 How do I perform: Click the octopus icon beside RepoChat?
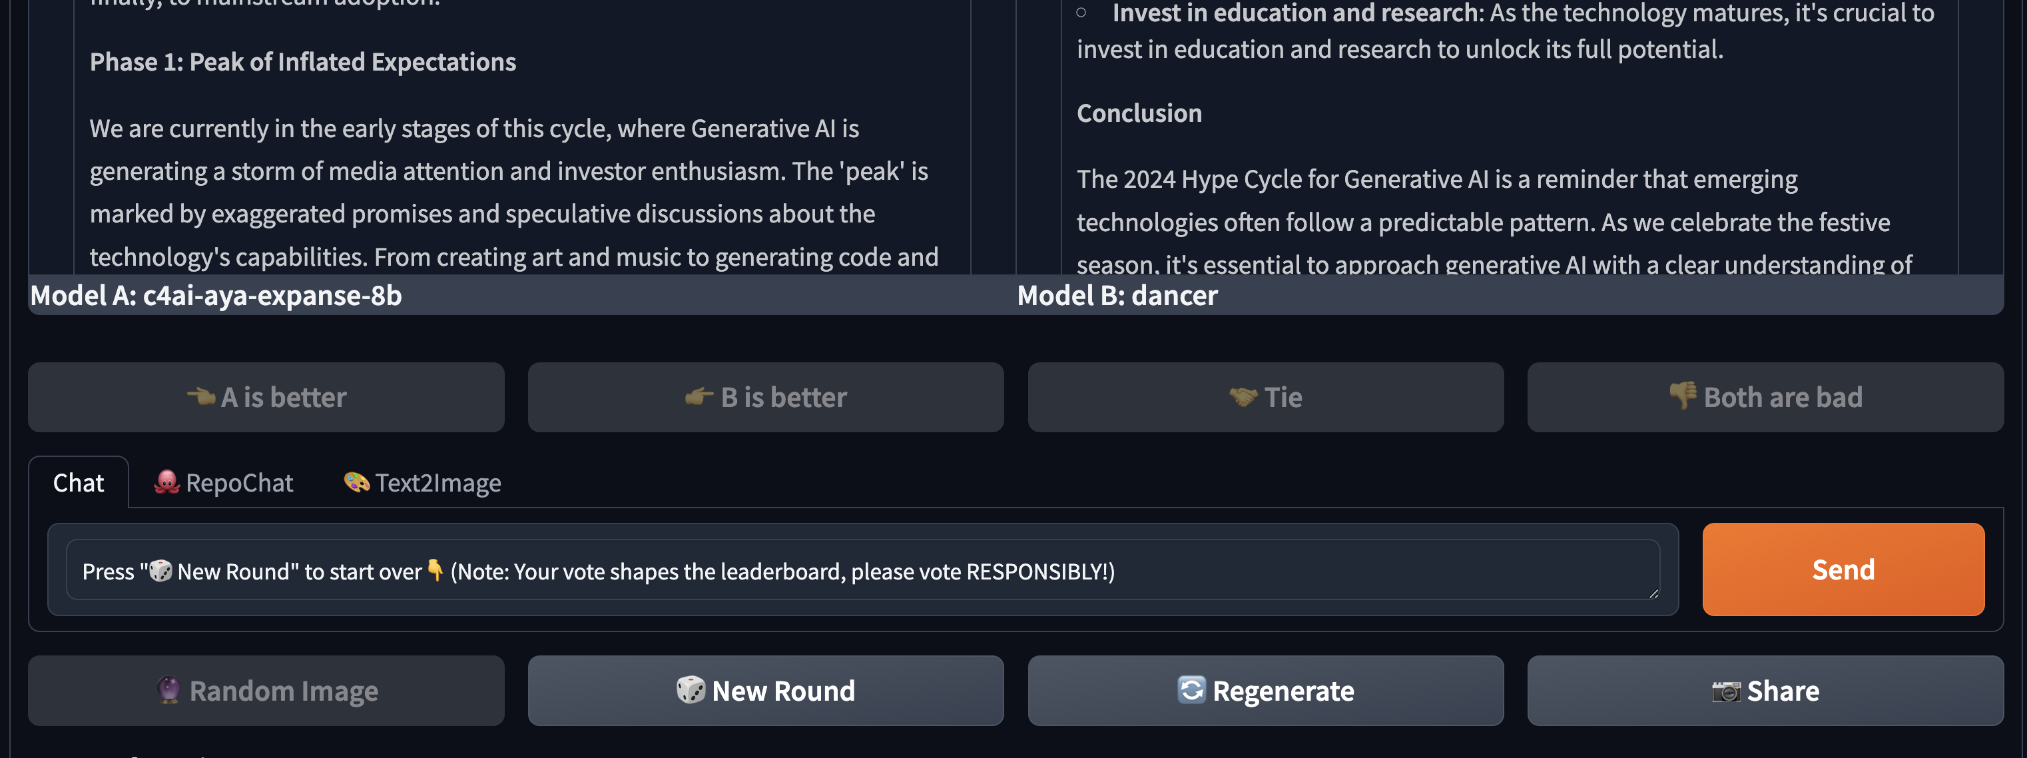point(167,482)
